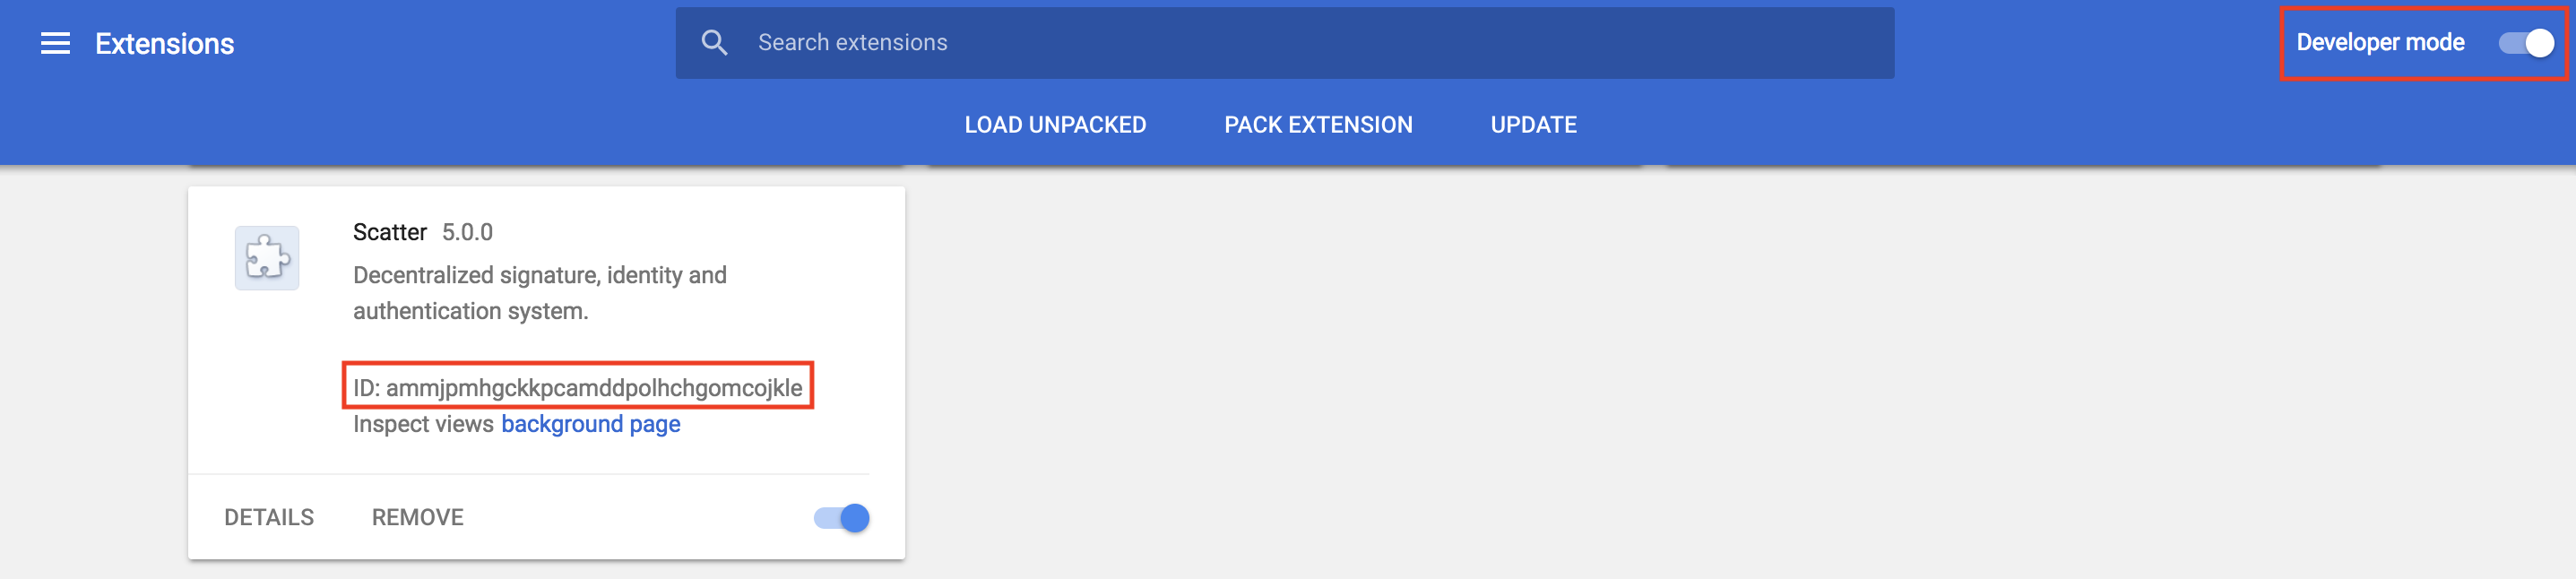Viewport: 2576px width, 579px height.
Task: Click the Scatter extension name
Action: pos(390,232)
